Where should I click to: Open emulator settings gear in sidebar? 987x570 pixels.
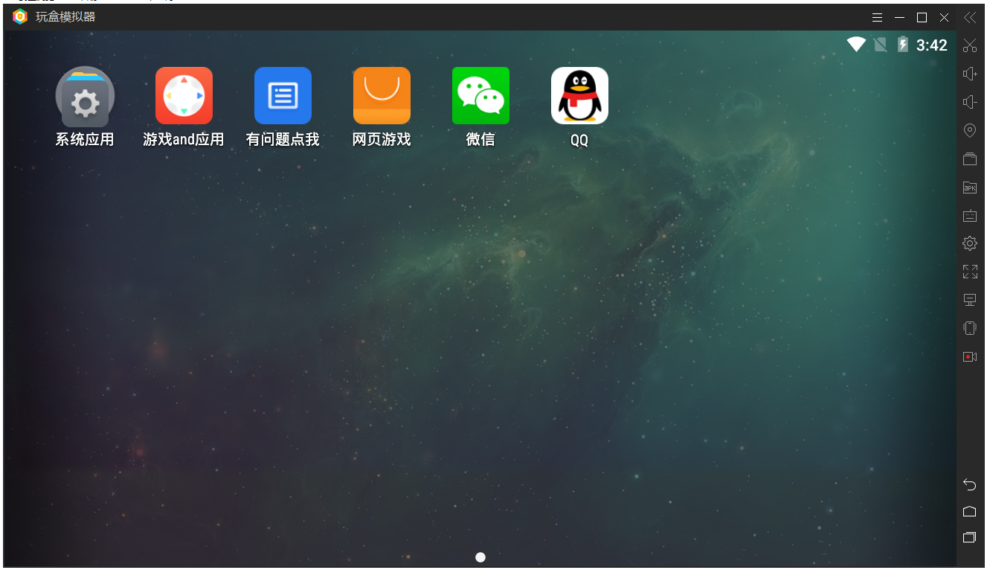[970, 243]
